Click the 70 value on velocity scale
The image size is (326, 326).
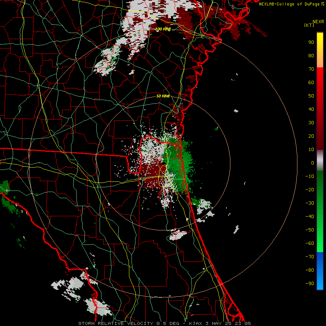click(311, 69)
